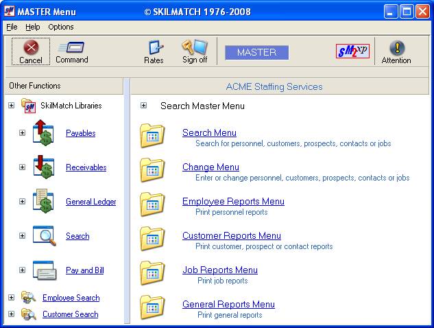Click 'Print general reports' description text

pyautogui.click(x=230, y=315)
